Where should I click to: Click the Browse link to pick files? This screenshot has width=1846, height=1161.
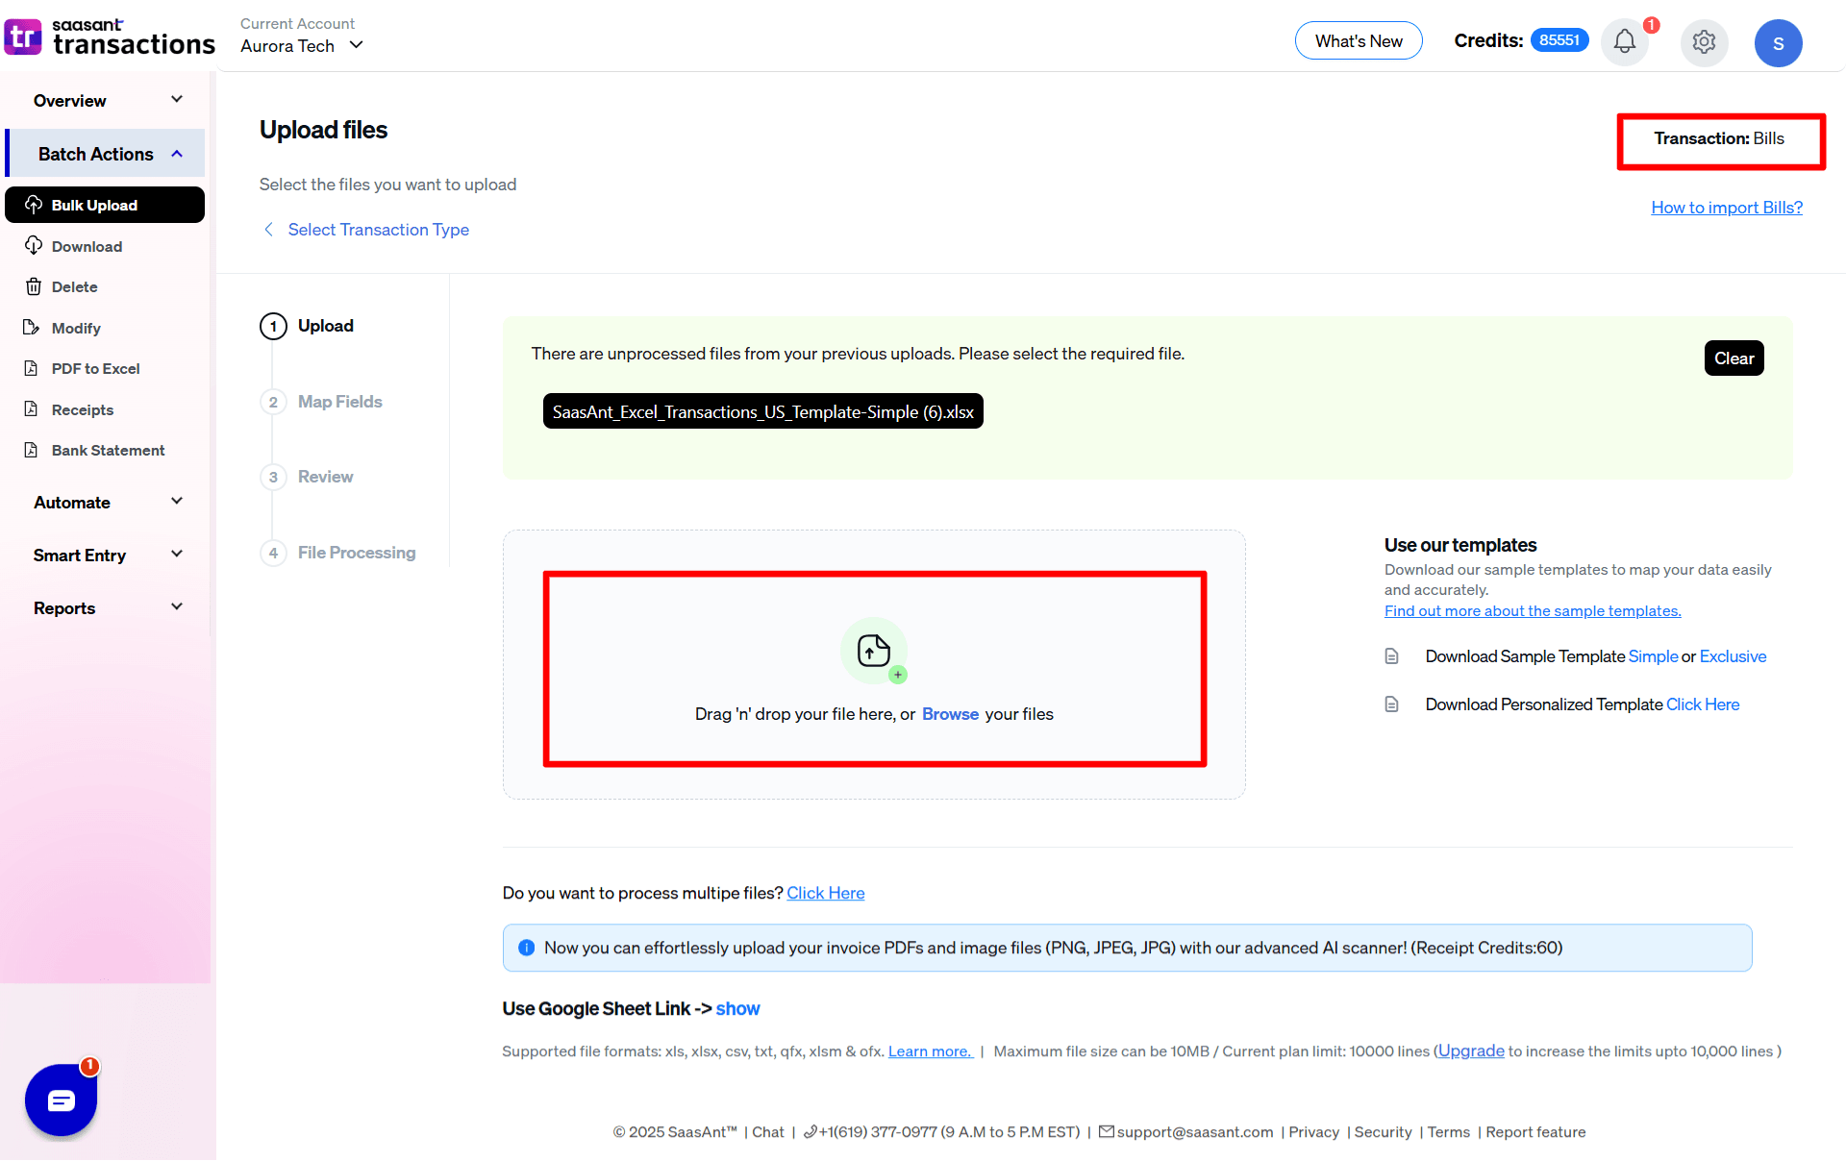950,714
